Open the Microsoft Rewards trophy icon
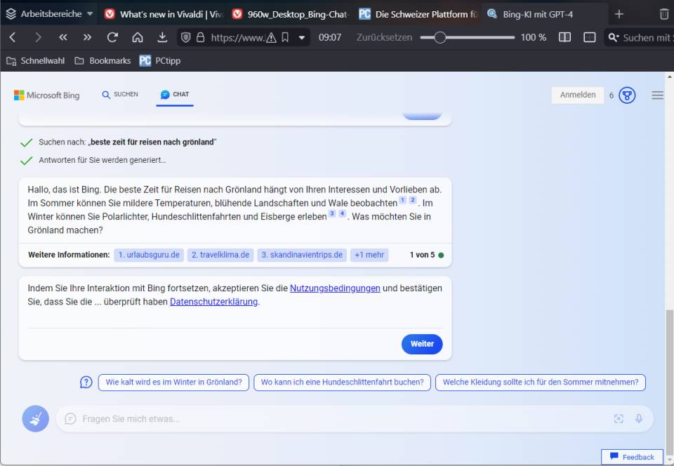Image resolution: width=674 pixels, height=466 pixels. [627, 95]
